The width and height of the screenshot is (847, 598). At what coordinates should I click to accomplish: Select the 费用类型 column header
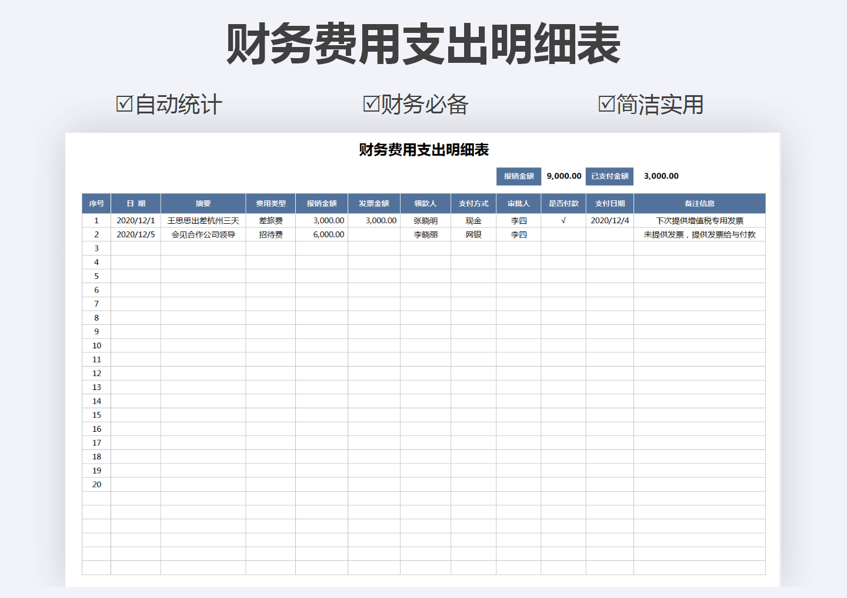click(x=271, y=203)
